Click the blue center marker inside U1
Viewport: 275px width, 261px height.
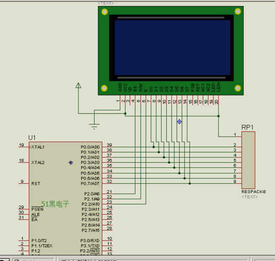pos(71,162)
